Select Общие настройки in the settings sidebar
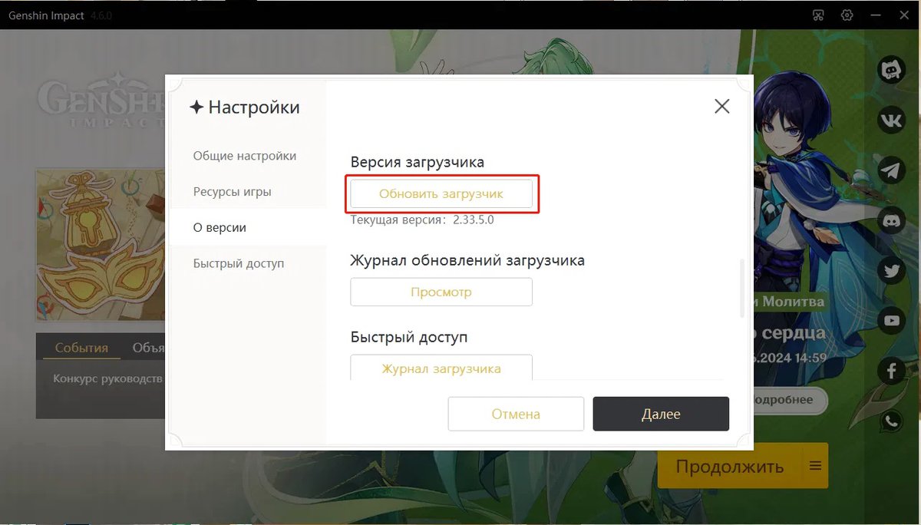 245,156
